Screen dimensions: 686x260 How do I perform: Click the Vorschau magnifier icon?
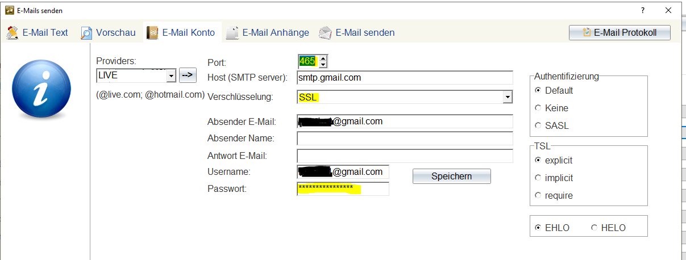click(x=86, y=33)
